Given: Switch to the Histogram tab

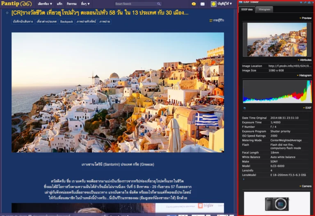Looking at the screenshot, I should 265,9.
